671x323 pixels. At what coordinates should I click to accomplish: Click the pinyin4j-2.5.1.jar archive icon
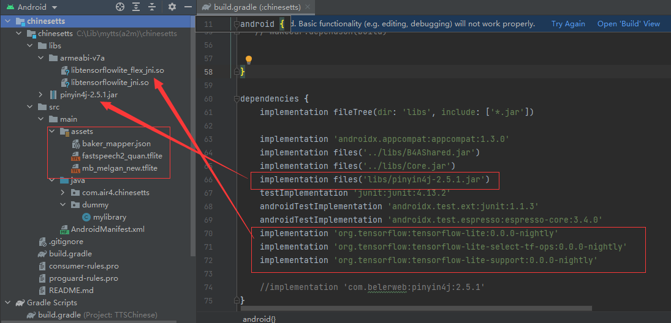(x=53, y=94)
